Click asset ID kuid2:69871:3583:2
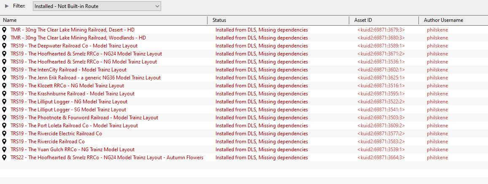This screenshot has width=488, height=184. tap(381, 142)
